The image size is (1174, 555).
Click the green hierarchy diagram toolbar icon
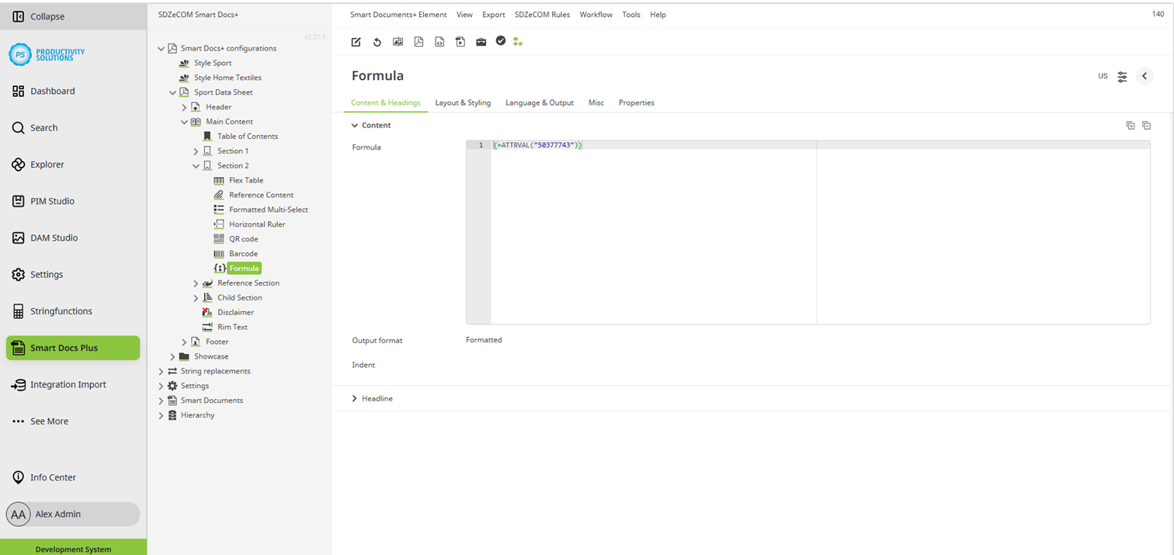click(x=518, y=42)
